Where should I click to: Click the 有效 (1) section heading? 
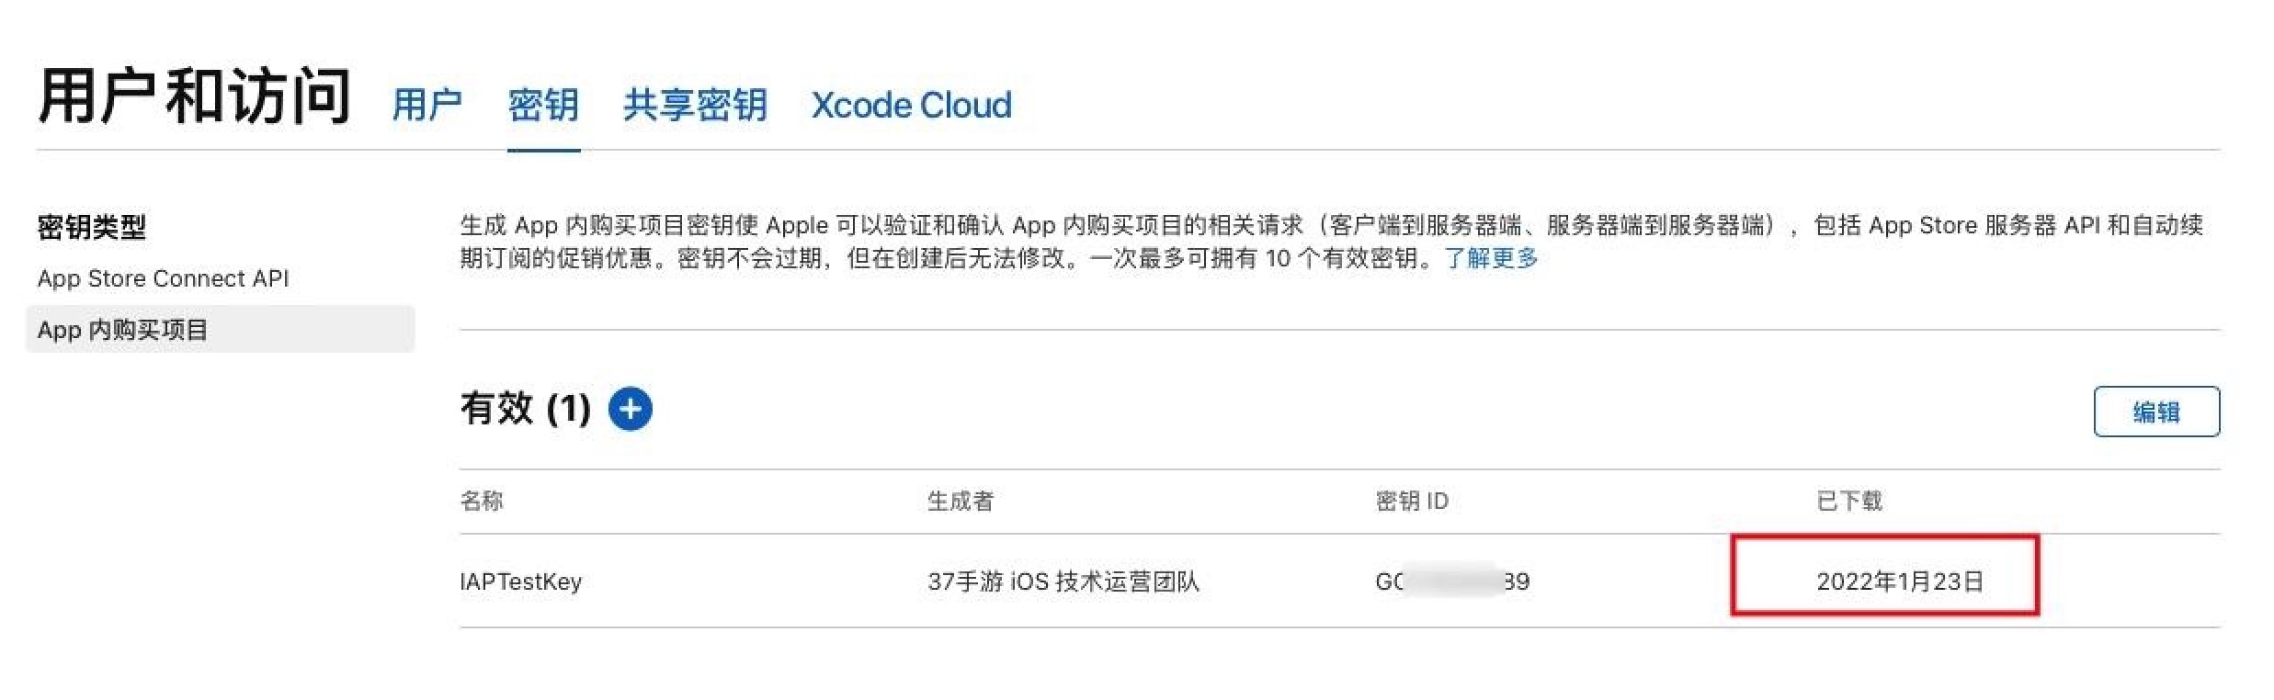click(x=525, y=409)
